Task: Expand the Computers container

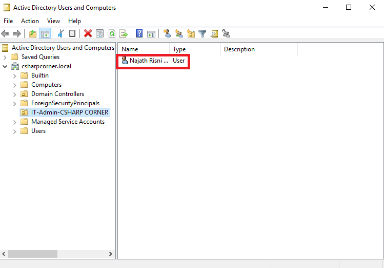Action: click(15, 85)
